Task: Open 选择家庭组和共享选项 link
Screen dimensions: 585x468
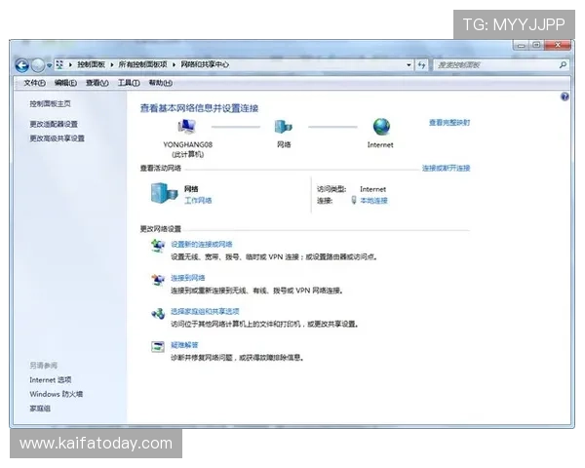Action: coord(205,311)
